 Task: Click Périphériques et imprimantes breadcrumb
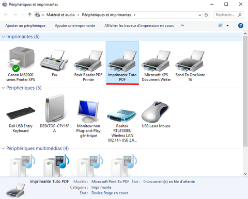point(106,15)
